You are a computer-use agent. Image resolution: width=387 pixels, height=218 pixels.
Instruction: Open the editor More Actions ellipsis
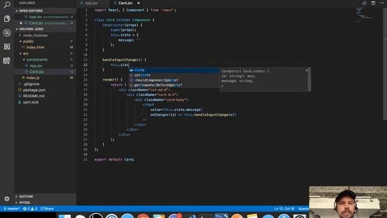tap(382, 3)
